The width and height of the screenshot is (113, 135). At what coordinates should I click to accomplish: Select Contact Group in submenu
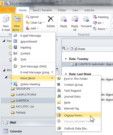pos(78,85)
